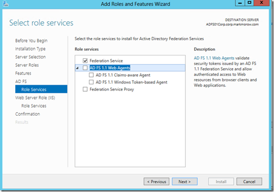This screenshot has height=192, width=274.
Task: Collapse the AD FS 1.1 Web Agents tree node
Action: click(x=77, y=68)
